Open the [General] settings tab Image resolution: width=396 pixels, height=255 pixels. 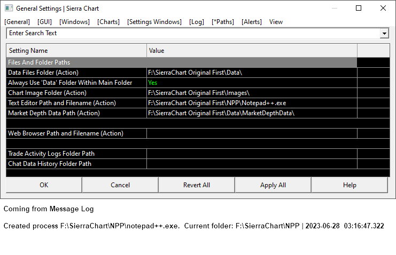tap(17, 22)
